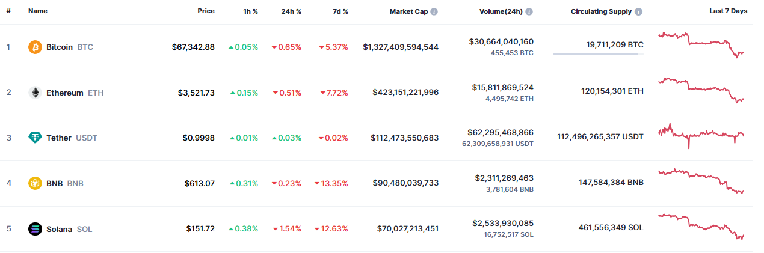This screenshot has height=253, width=764.
Task: Open the Bitcoin coin page link
Action: pyautogui.click(x=60, y=47)
